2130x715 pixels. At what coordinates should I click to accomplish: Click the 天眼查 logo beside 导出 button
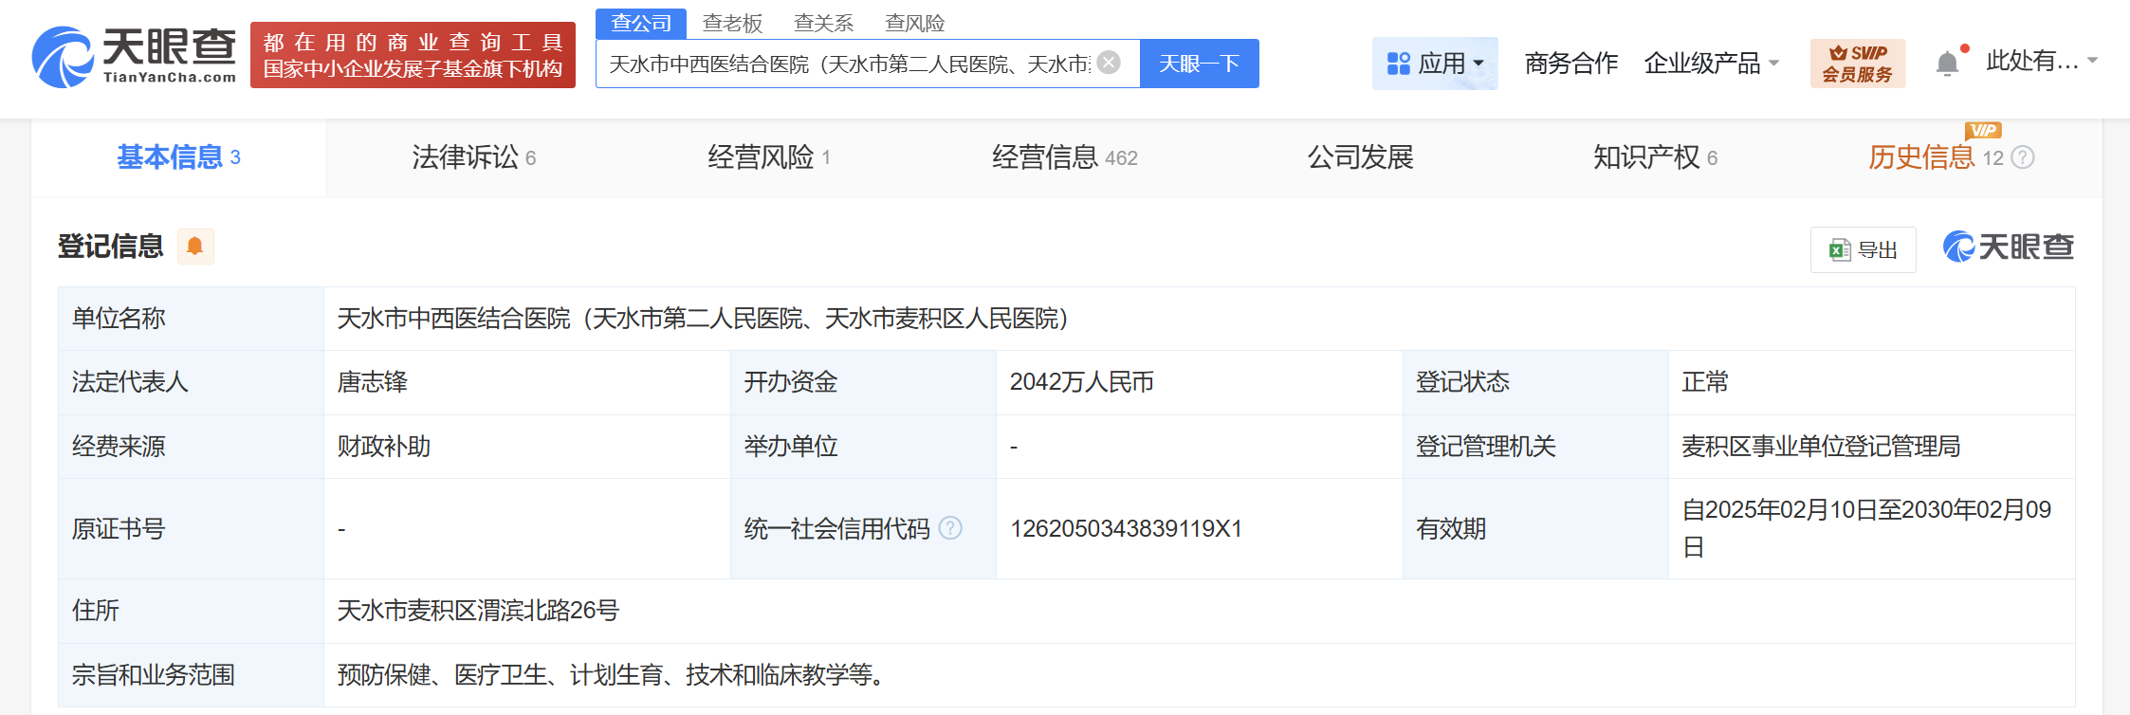(x=2008, y=247)
